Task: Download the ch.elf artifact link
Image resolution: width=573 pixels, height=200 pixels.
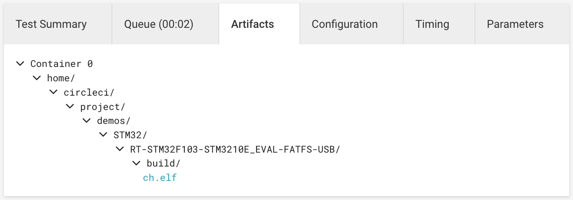Action: pyautogui.click(x=160, y=178)
